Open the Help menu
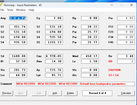Screen dimensions: 137x105 point(31,10)
